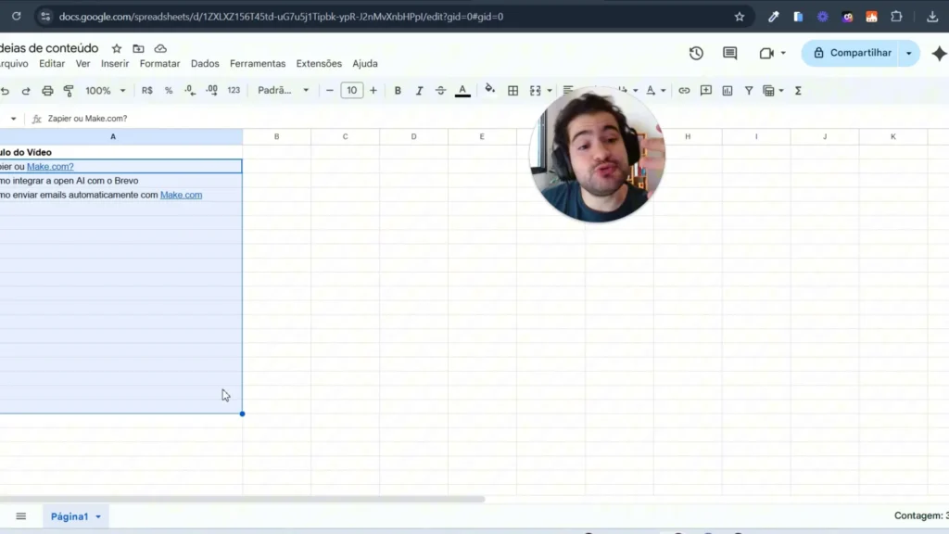Viewport: 949px width, 534px height.
Task: Toggle bold formatting
Action: click(x=398, y=91)
